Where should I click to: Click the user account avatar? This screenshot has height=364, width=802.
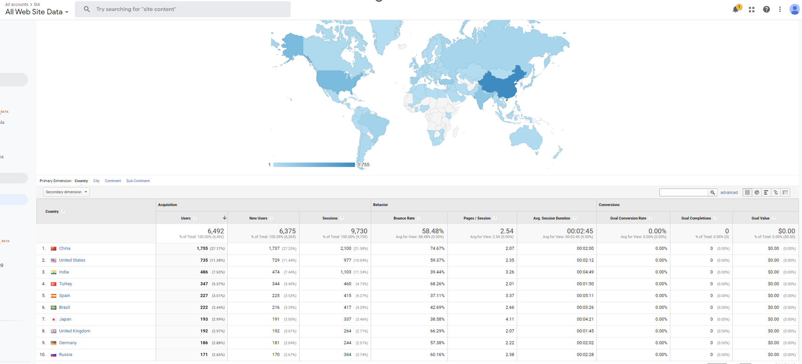tap(794, 9)
